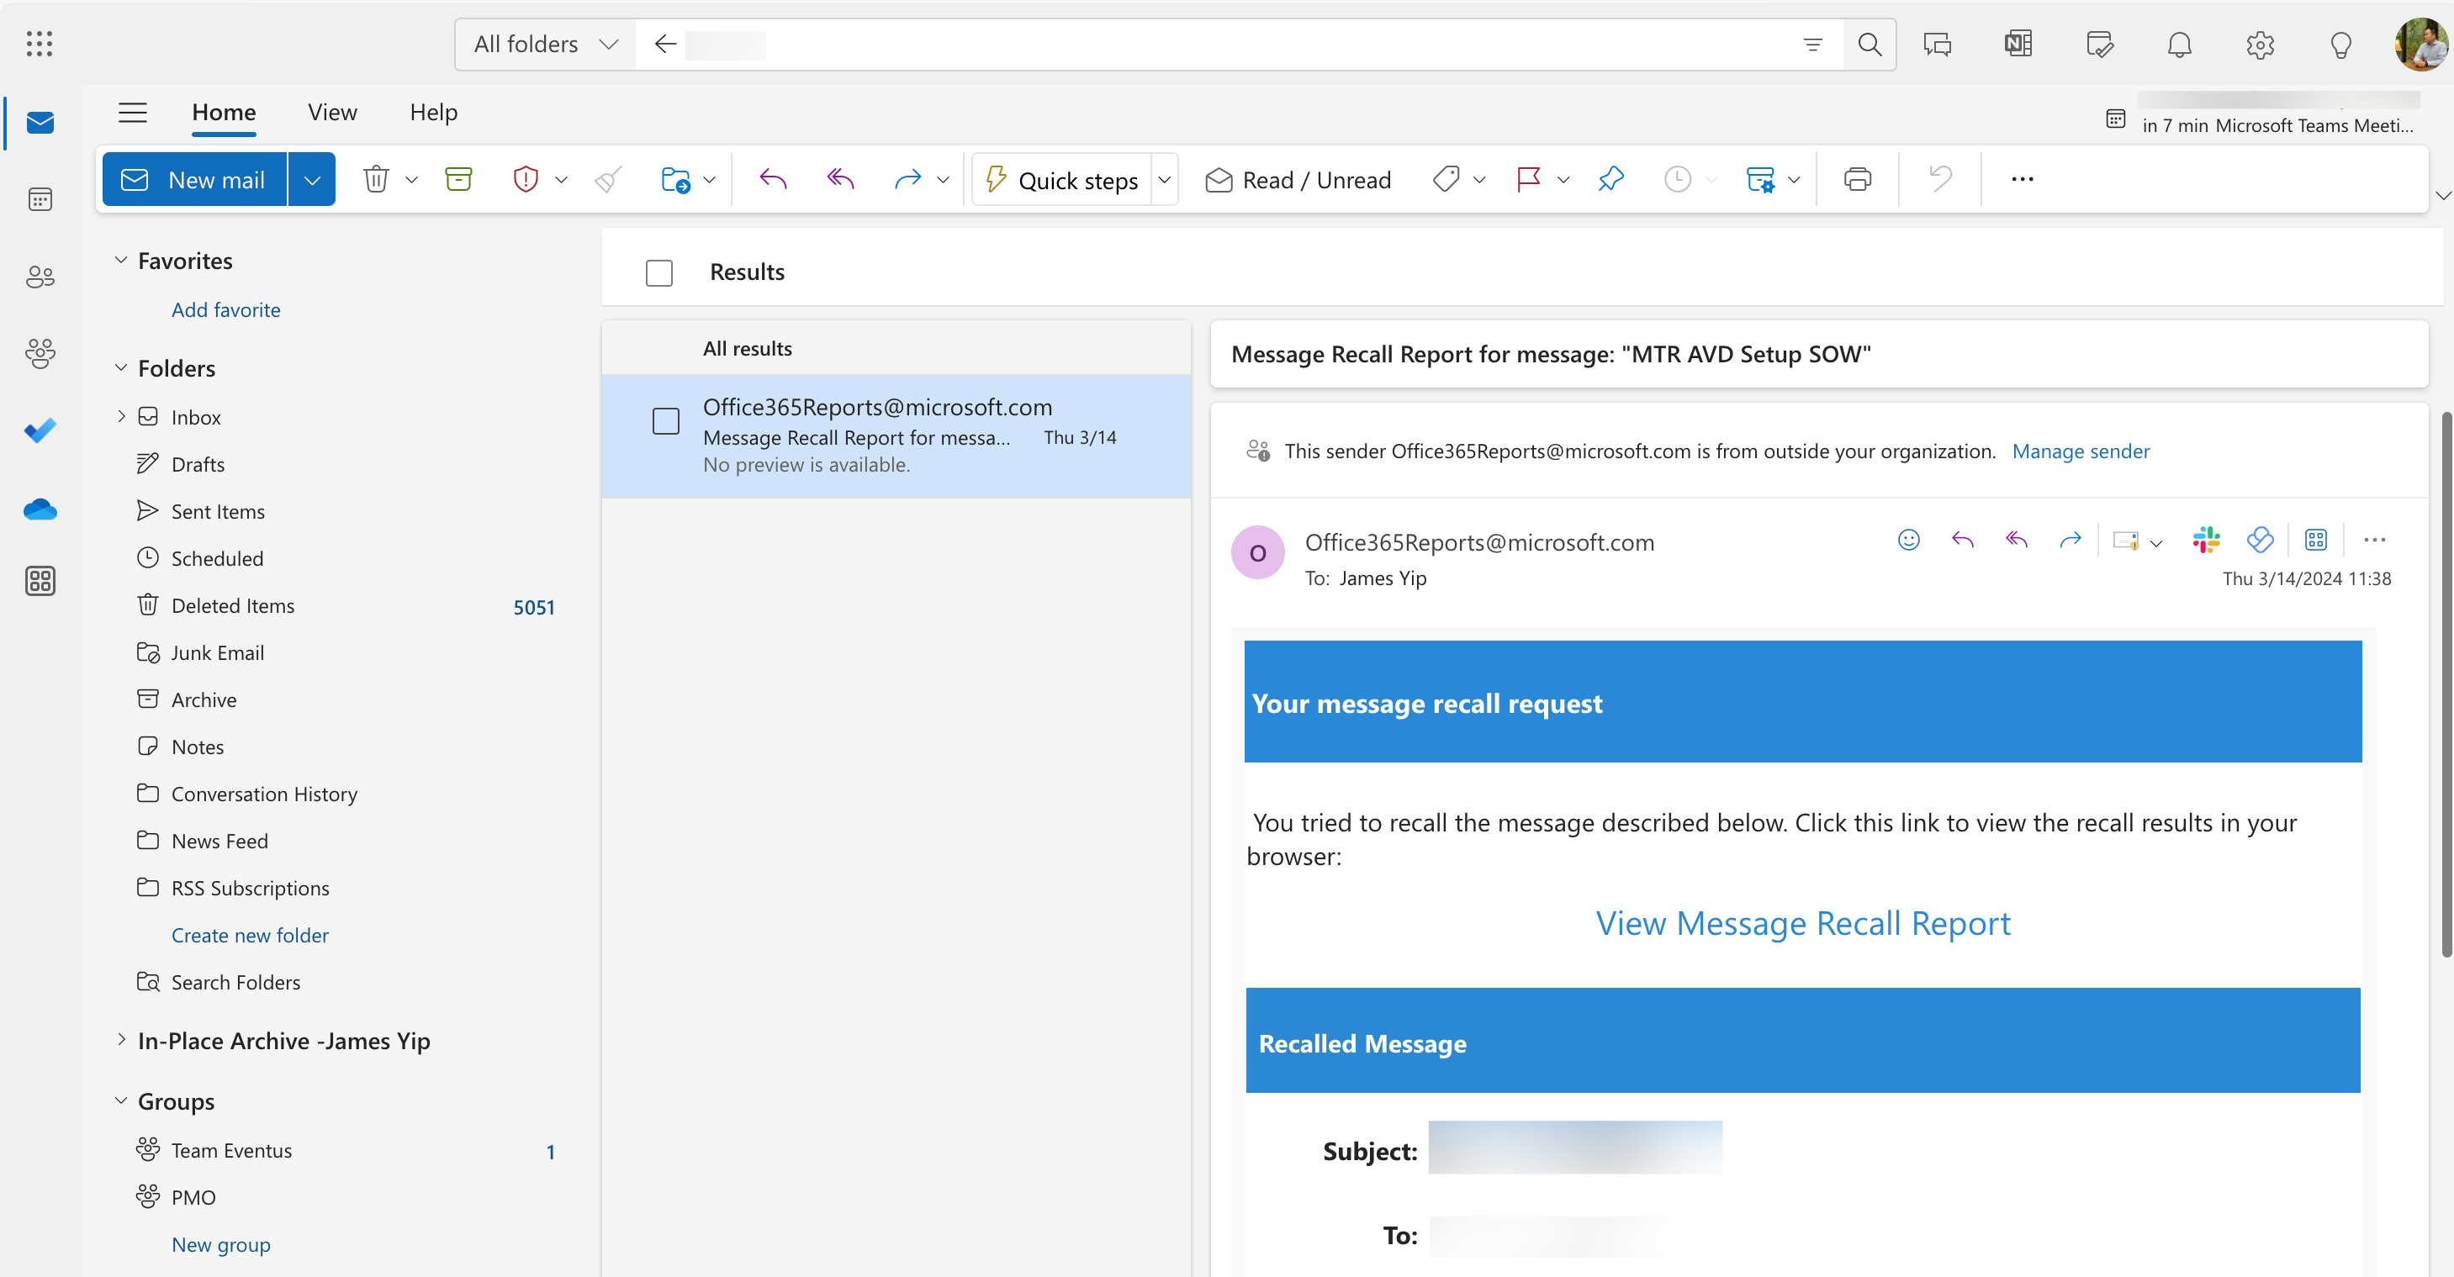Screen dimensions: 2454x1277
Task: Open Outlook settings via the gear icon
Action: pos(2260,45)
